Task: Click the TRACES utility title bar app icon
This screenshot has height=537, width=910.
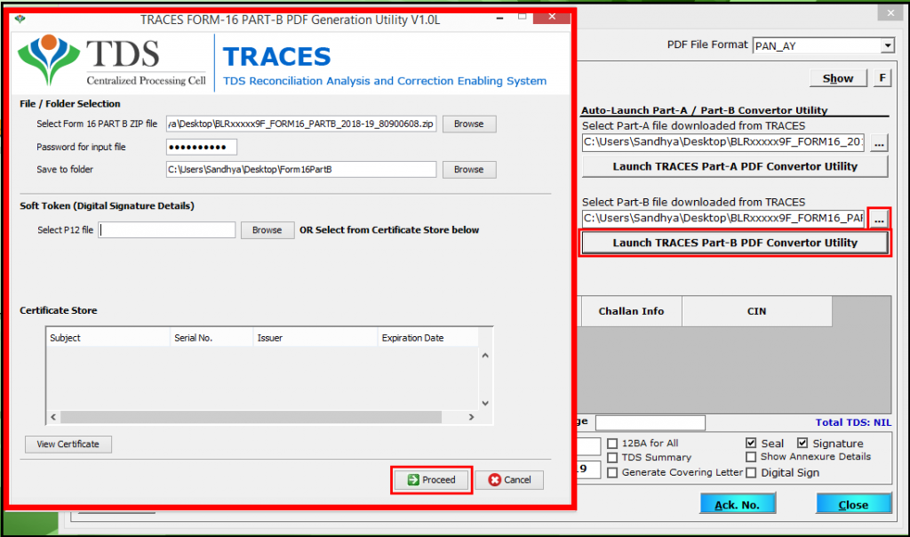Action: click(x=20, y=20)
